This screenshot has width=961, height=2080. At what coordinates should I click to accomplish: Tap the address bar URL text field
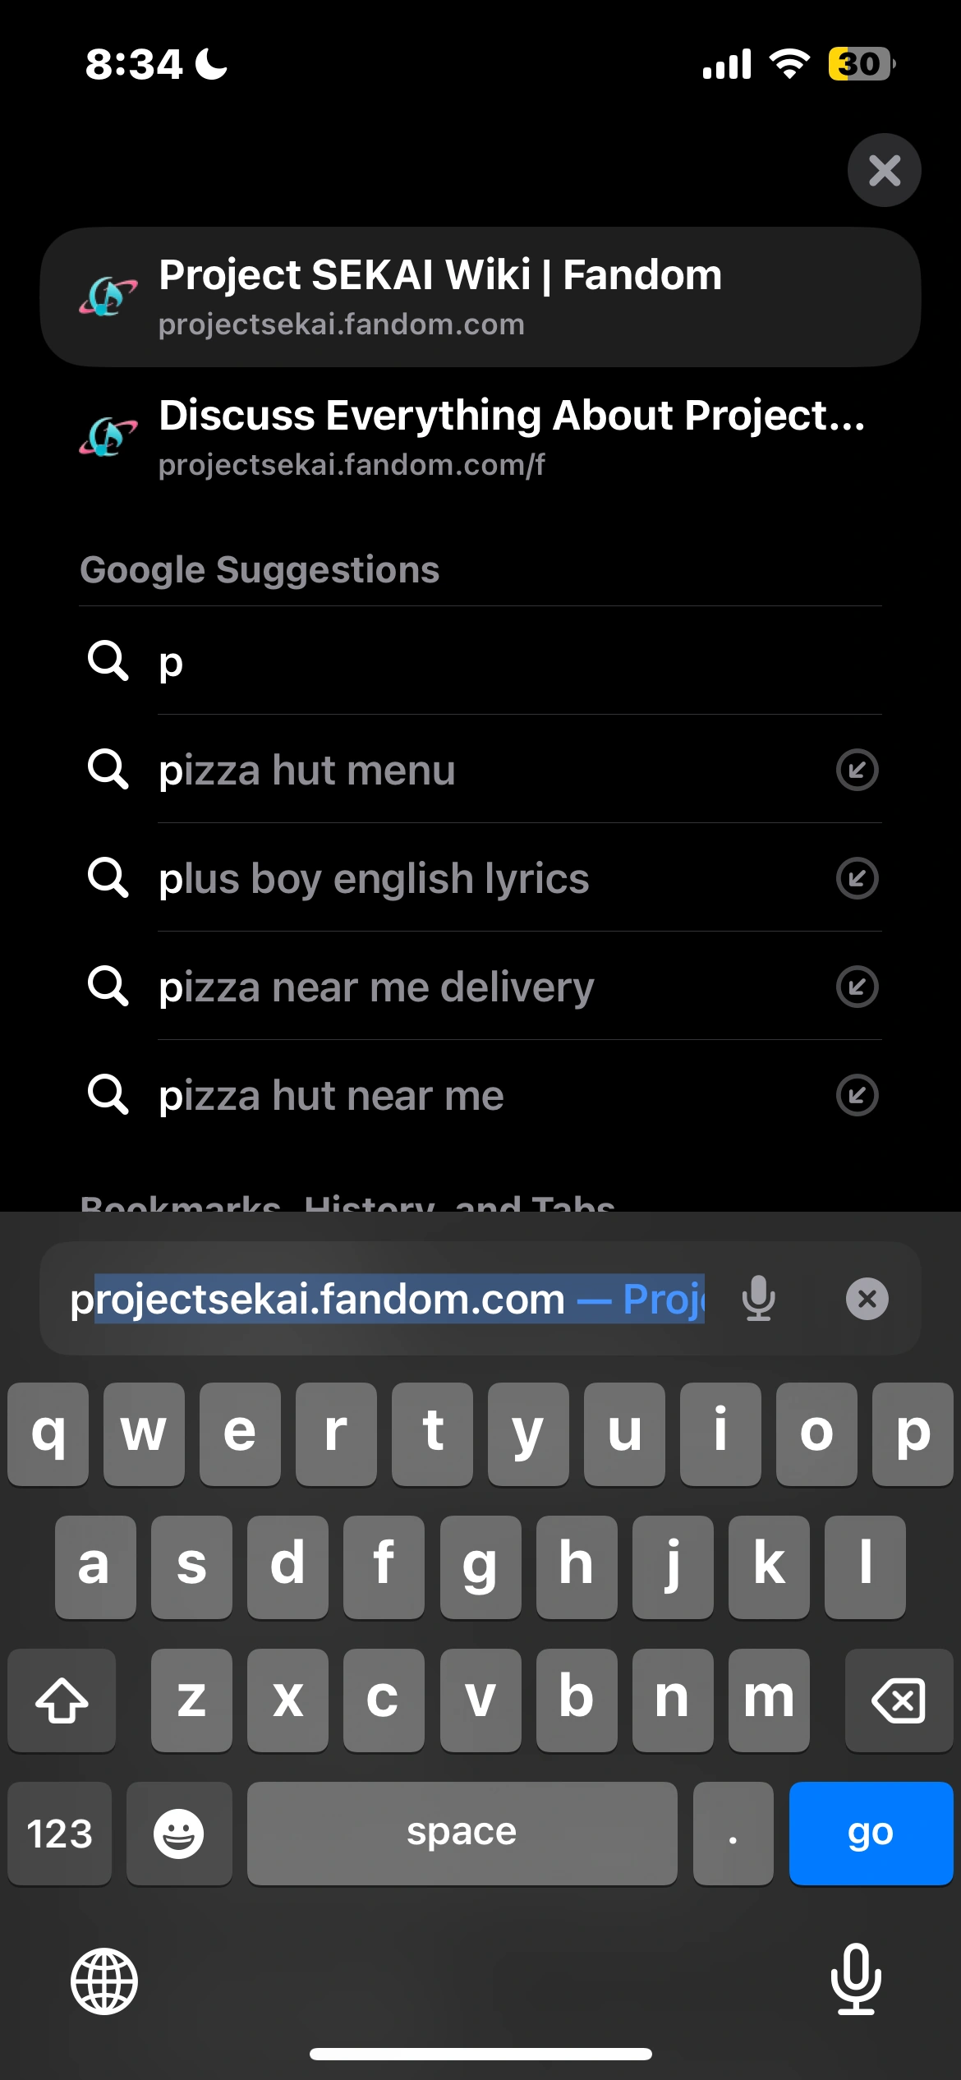[386, 1299]
